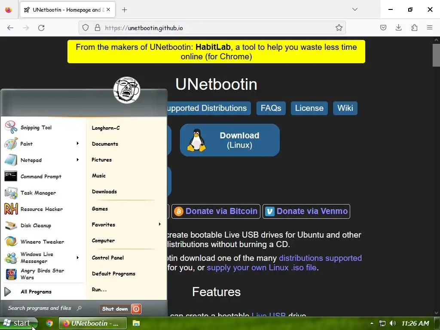
Task: Click the start button
Action: [18, 323]
